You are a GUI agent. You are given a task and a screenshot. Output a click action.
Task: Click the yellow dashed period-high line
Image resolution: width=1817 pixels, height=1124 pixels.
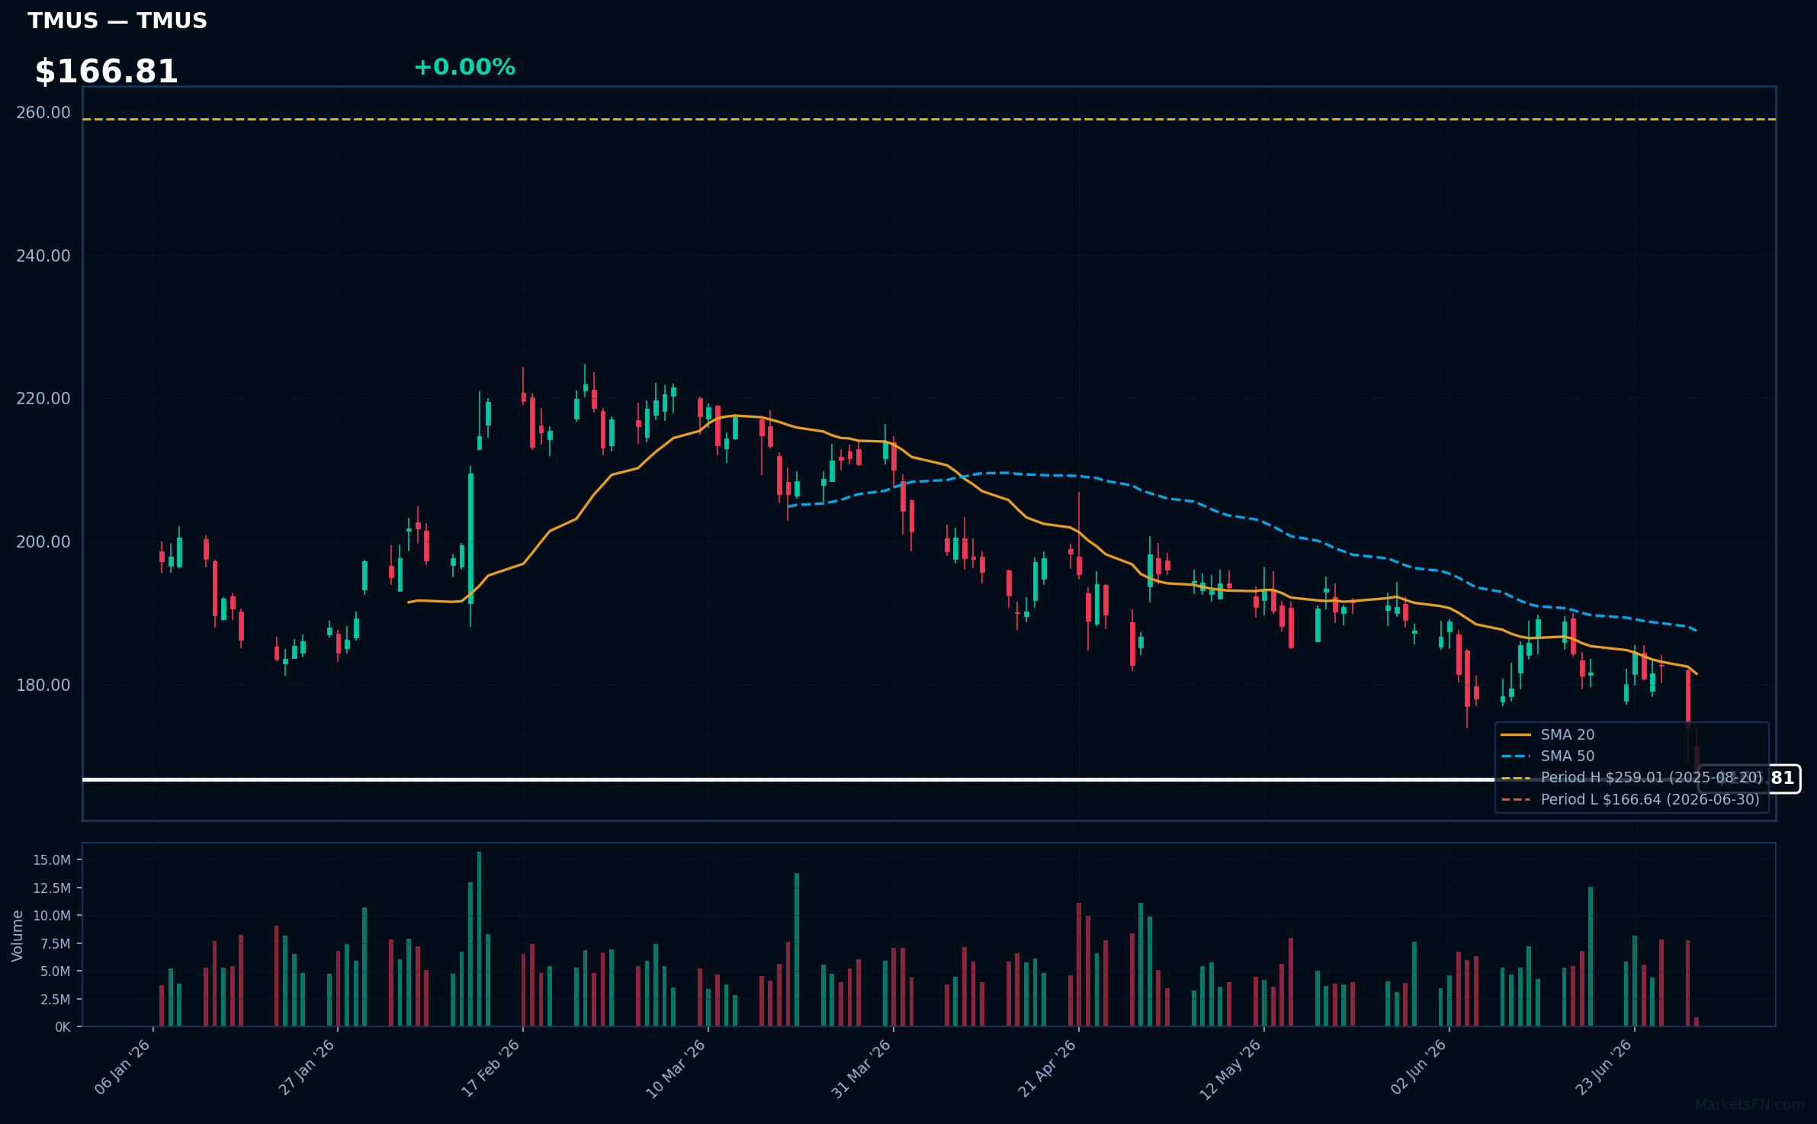(x=929, y=119)
